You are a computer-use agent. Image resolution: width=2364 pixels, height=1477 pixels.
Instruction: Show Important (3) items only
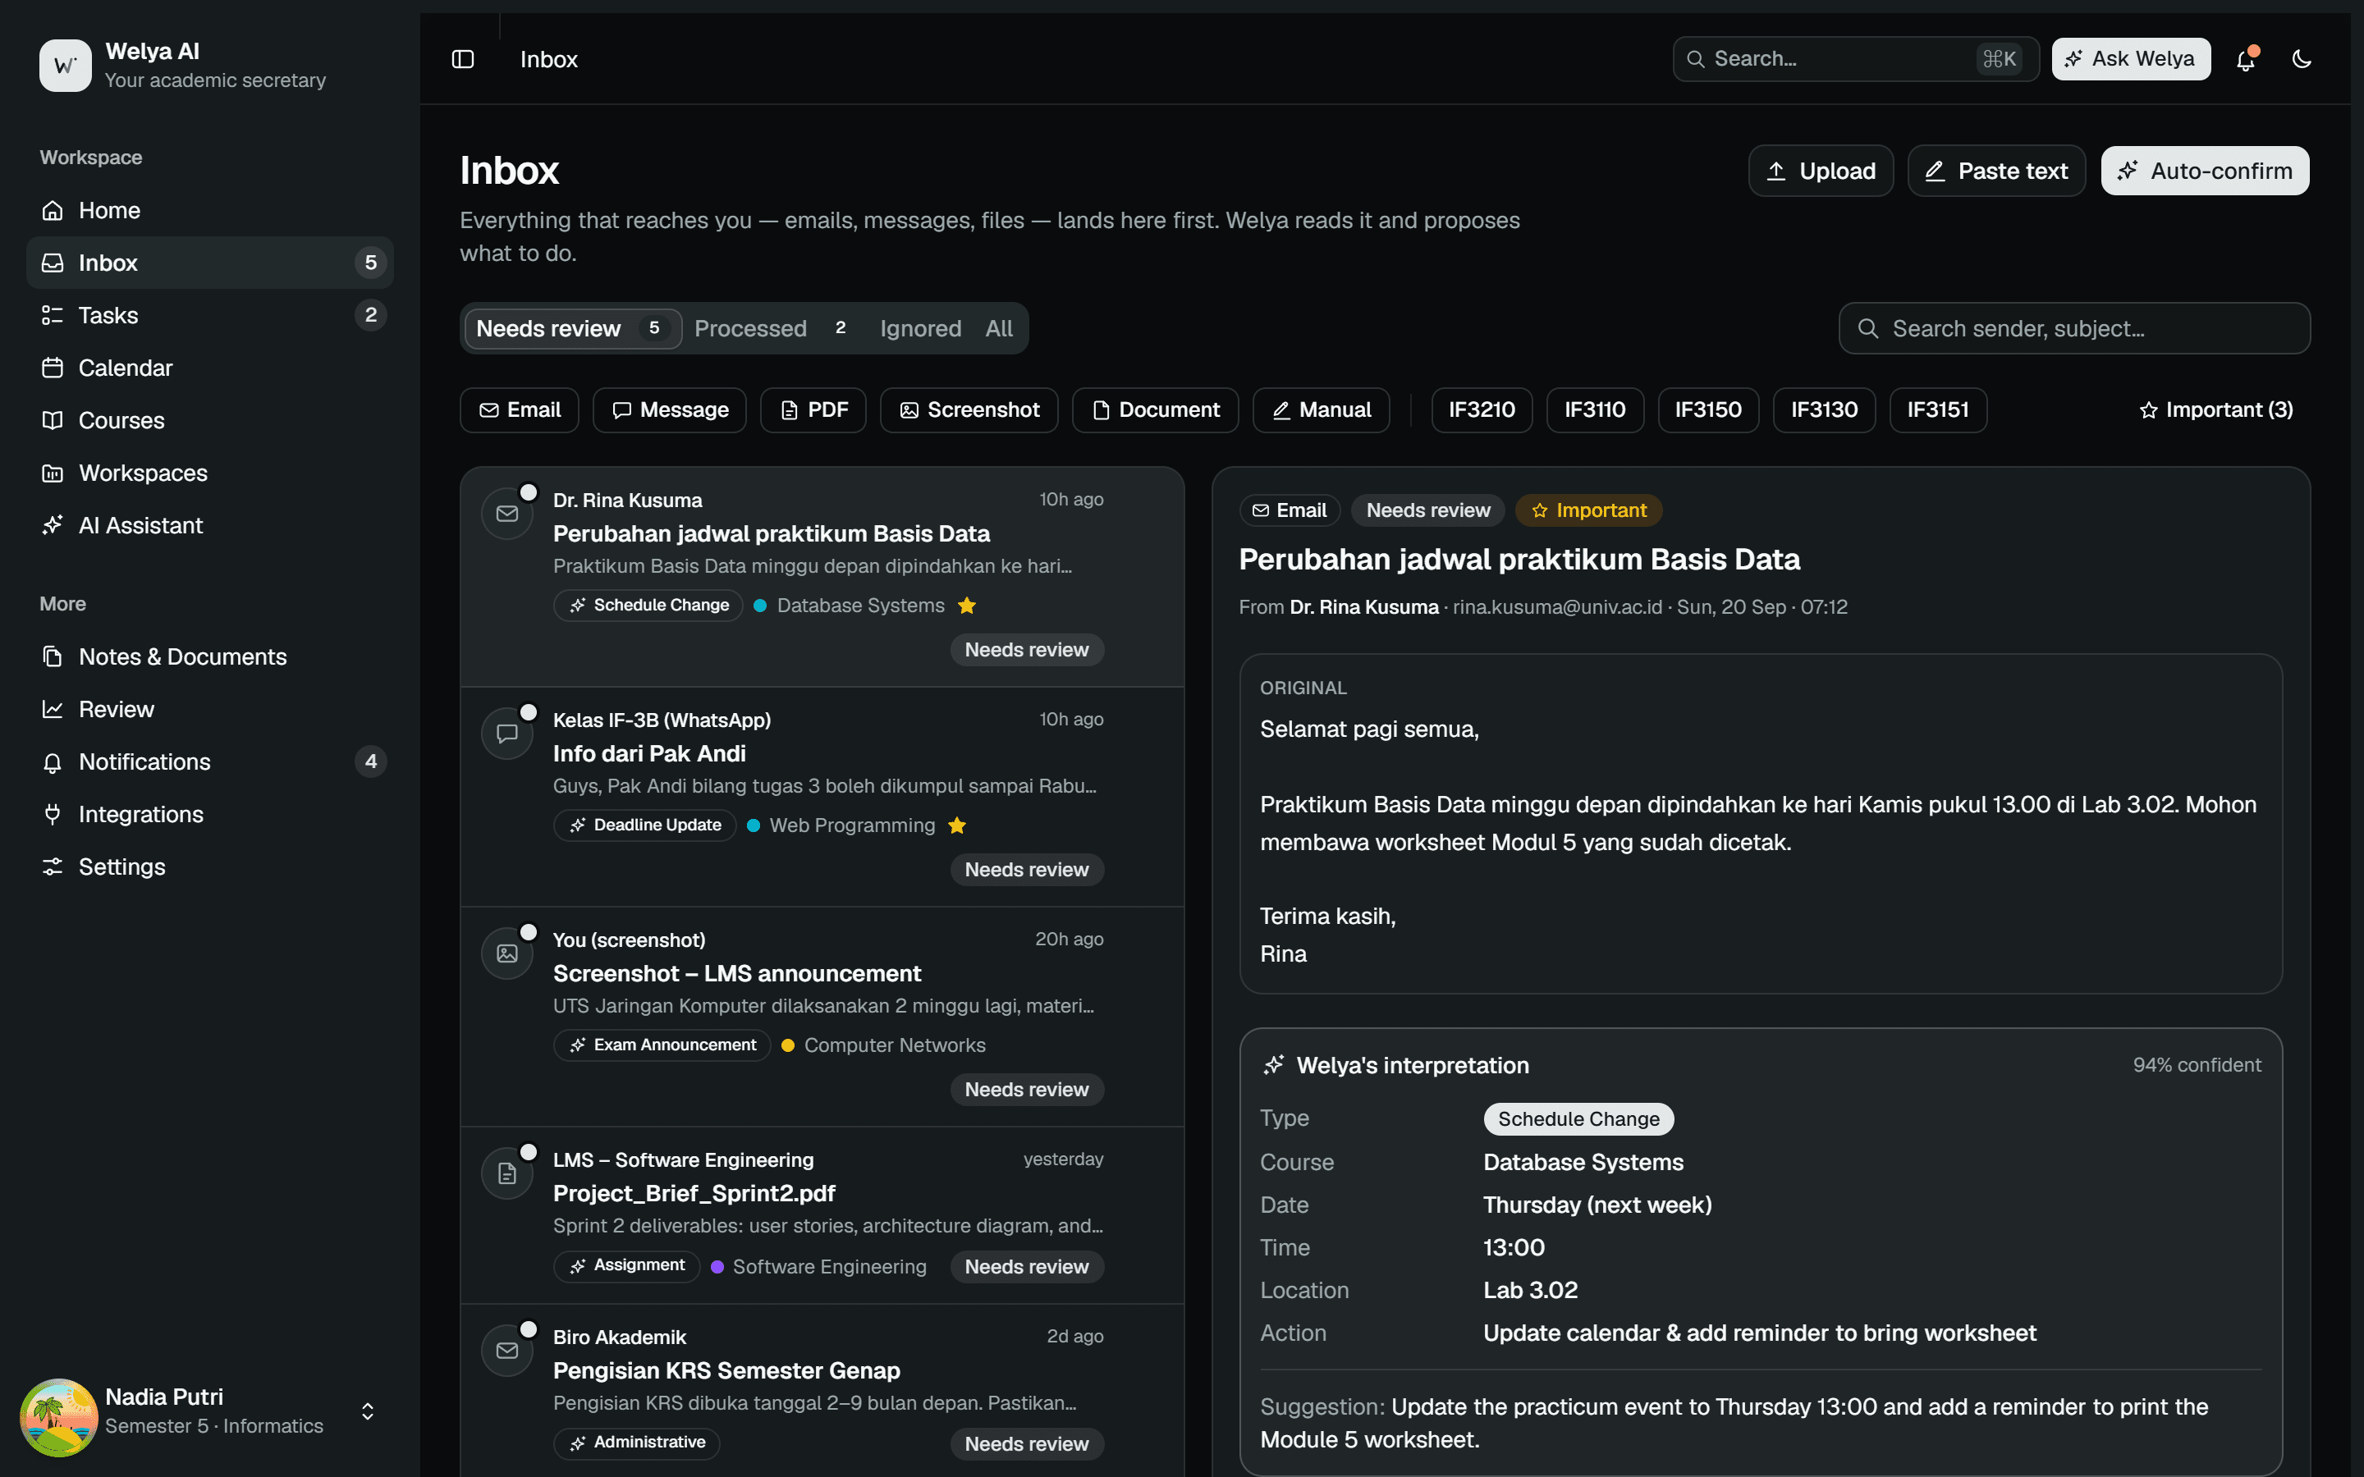[2216, 410]
